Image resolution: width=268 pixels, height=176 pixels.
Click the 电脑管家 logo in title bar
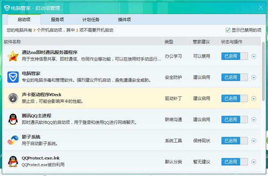(x=7, y=8)
